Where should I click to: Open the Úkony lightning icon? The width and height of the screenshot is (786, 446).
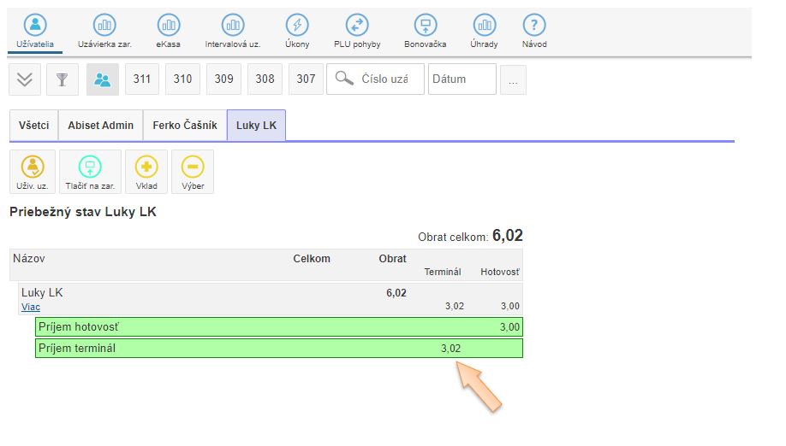(x=296, y=26)
